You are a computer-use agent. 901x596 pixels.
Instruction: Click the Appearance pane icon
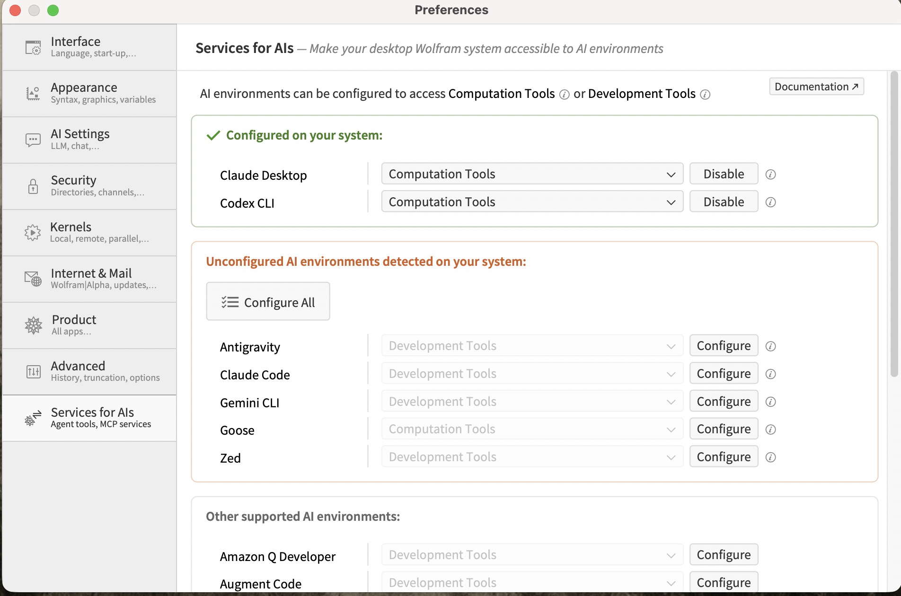pos(33,94)
